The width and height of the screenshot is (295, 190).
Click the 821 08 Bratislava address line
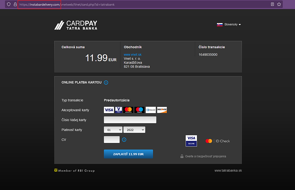click(137, 67)
